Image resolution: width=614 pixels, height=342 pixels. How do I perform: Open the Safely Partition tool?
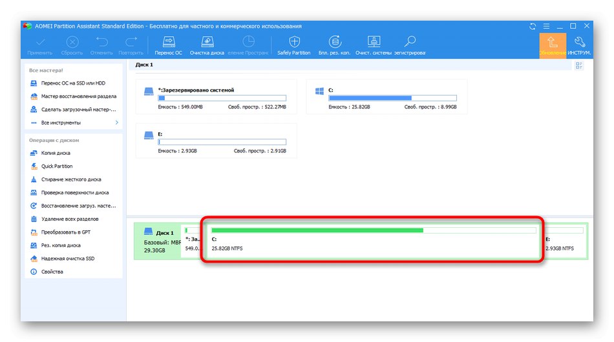pos(294,45)
